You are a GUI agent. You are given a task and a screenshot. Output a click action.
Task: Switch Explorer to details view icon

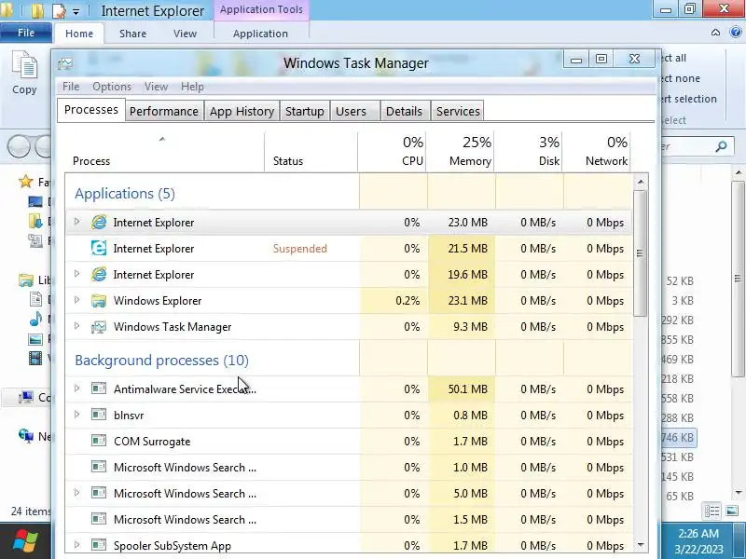pyautogui.click(x=711, y=511)
